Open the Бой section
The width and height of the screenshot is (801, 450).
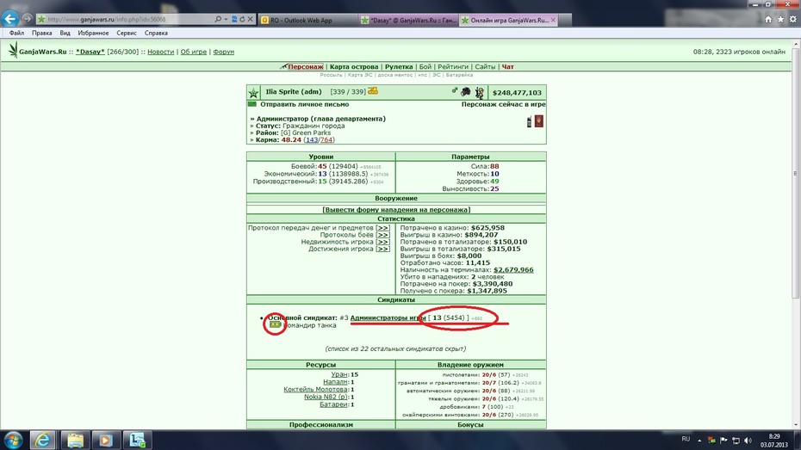425,66
